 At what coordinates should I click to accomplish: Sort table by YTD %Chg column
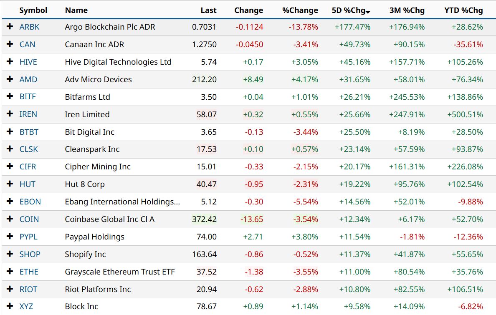[x=463, y=10]
